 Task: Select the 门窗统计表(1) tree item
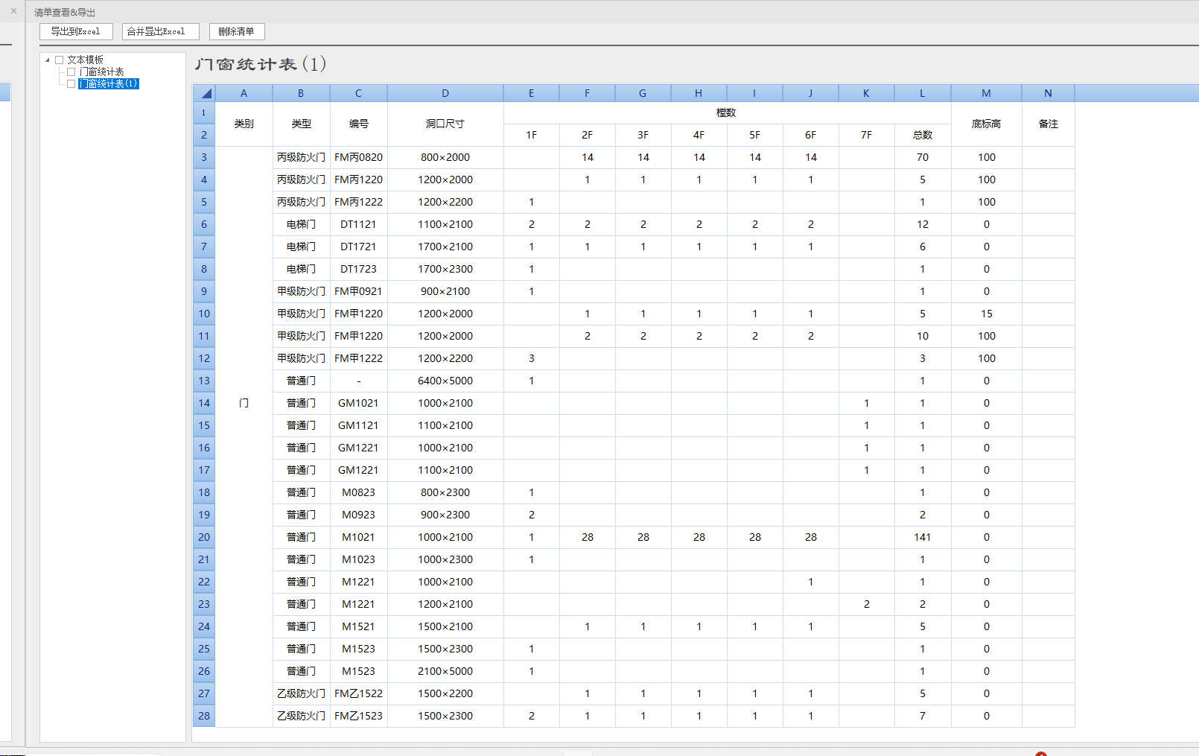pos(109,83)
